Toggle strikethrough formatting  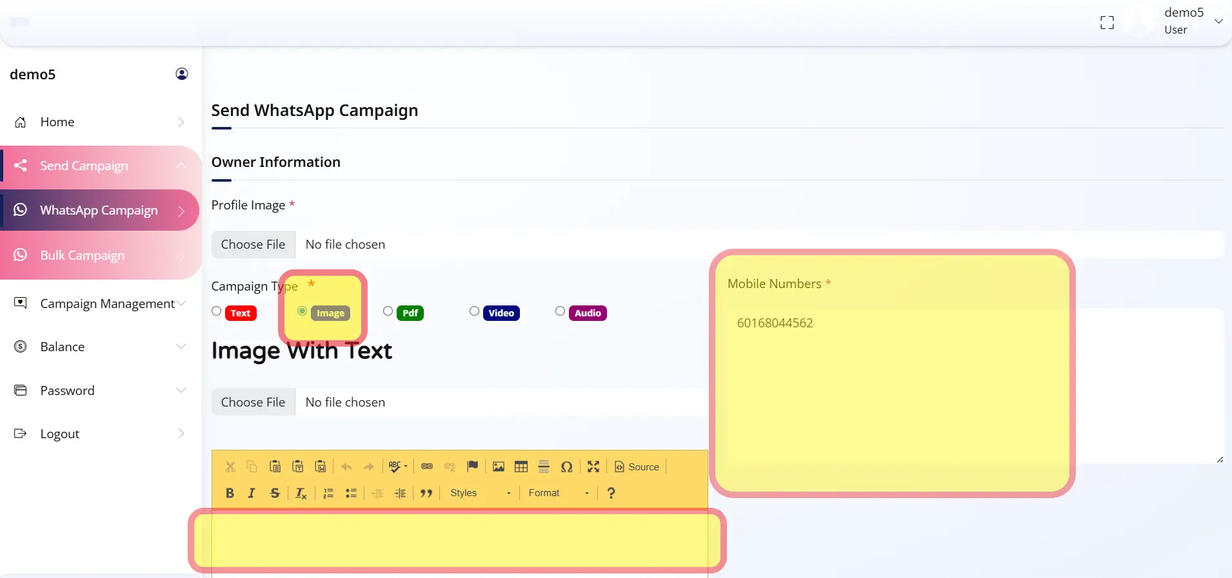(275, 493)
